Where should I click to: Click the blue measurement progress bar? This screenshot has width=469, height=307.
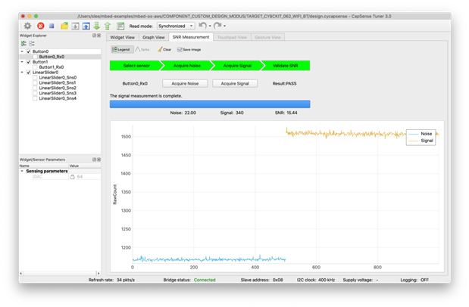[210, 104]
